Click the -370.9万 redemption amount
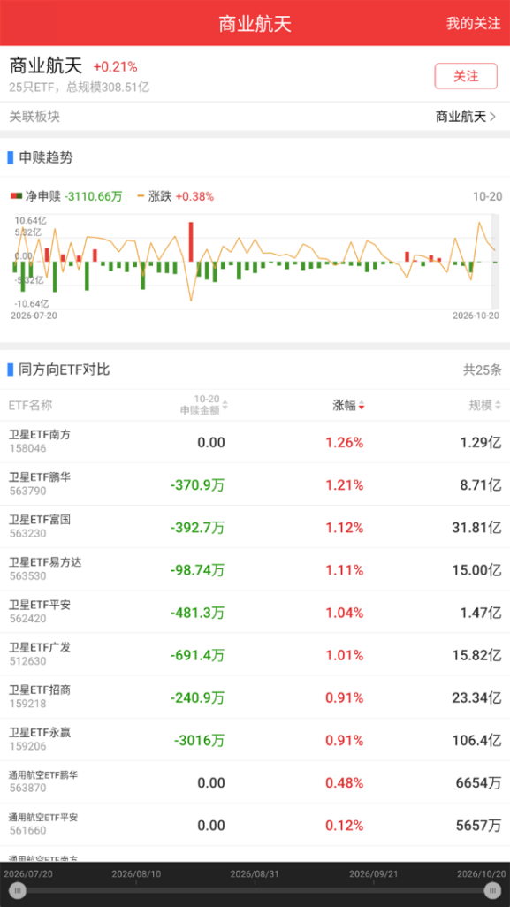Viewport: 510px width, 907px height. pos(197,485)
